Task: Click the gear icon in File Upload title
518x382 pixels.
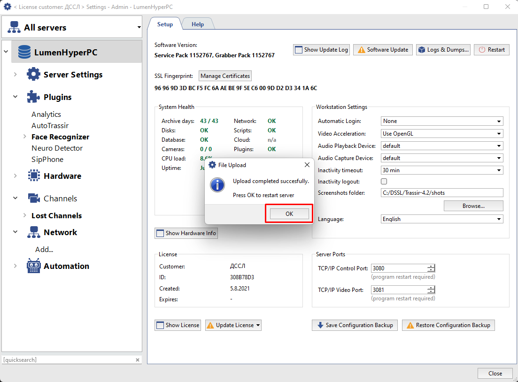Action: (x=212, y=165)
